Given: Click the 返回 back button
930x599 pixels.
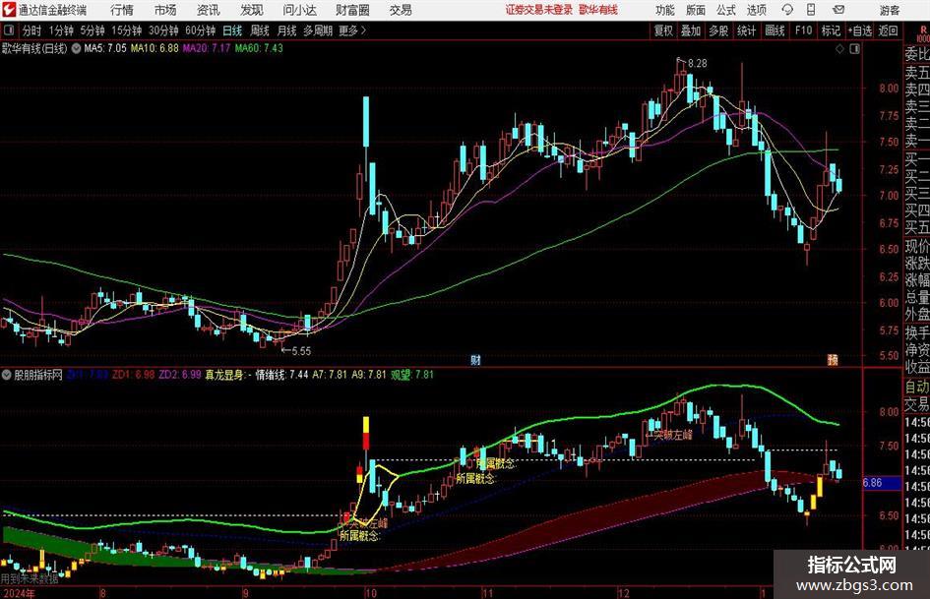Looking at the screenshot, I should pyautogui.click(x=888, y=30).
